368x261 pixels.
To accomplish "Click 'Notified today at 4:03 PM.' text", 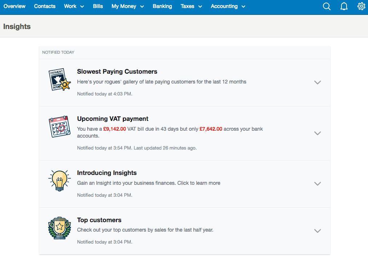I will [x=105, y=94].
